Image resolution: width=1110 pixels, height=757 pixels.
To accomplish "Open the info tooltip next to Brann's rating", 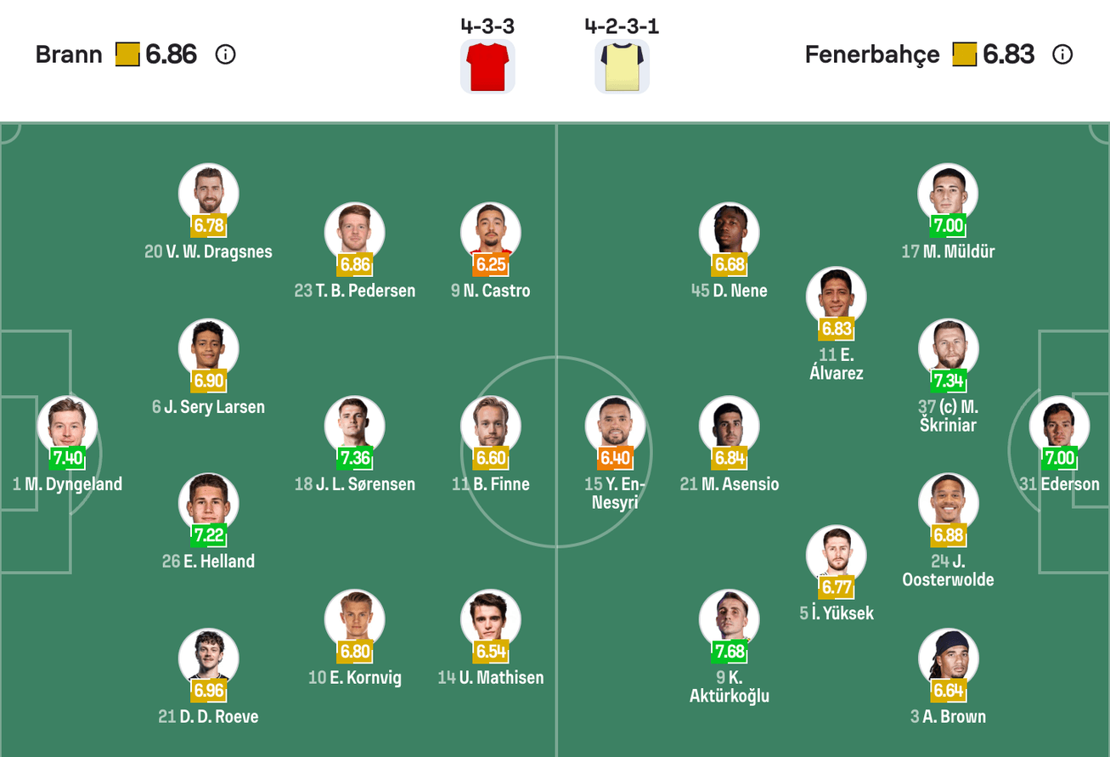I will pos(223,54).
